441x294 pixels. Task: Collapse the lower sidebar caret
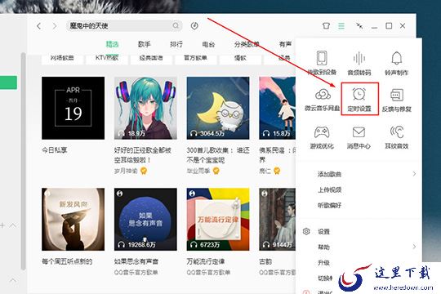[x=13, y=280]
